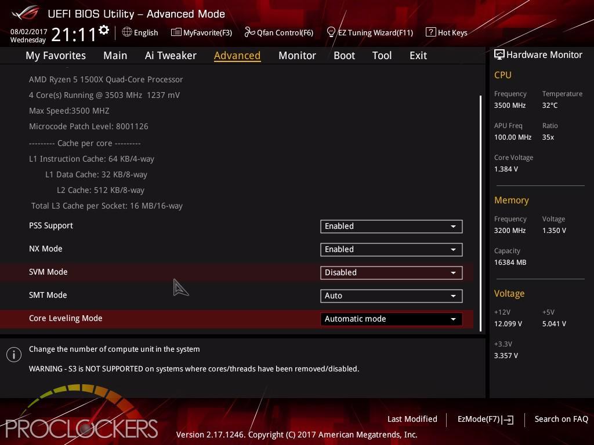Screen dimensions: 594x445
Task: Click the EZ Tuning Wizard lightbulb icon
Action: click(331, 32)
